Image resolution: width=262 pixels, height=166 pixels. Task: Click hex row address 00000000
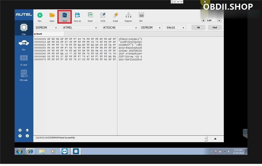coord(40,39)
